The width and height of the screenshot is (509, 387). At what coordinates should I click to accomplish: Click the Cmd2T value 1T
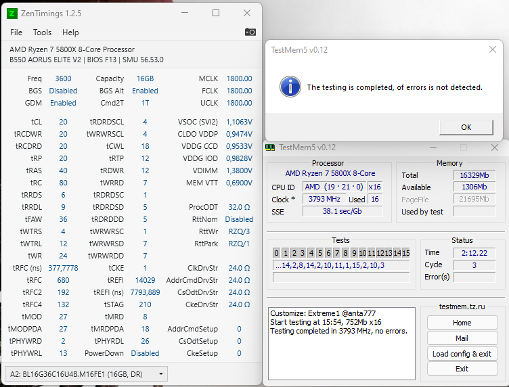145,103
